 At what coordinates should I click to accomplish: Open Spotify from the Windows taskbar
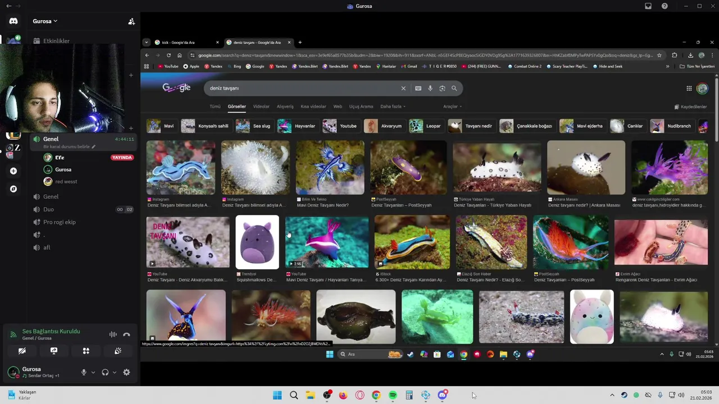coord(393,395)
